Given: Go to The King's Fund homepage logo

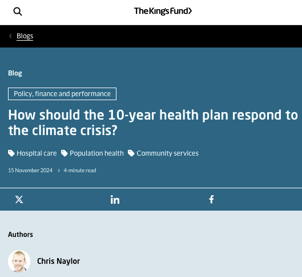Looking at the screenshot, I should [163, 11].
